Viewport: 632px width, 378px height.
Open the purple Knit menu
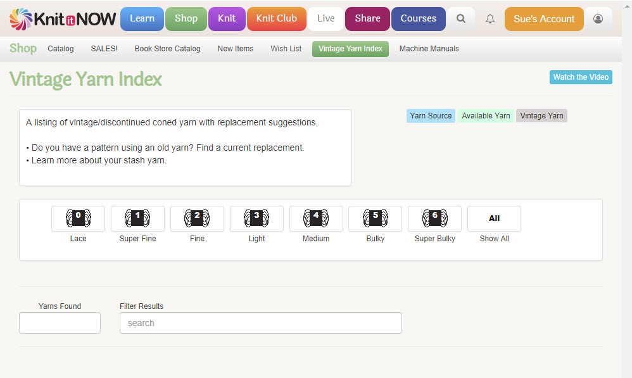[x=227, y=18]
